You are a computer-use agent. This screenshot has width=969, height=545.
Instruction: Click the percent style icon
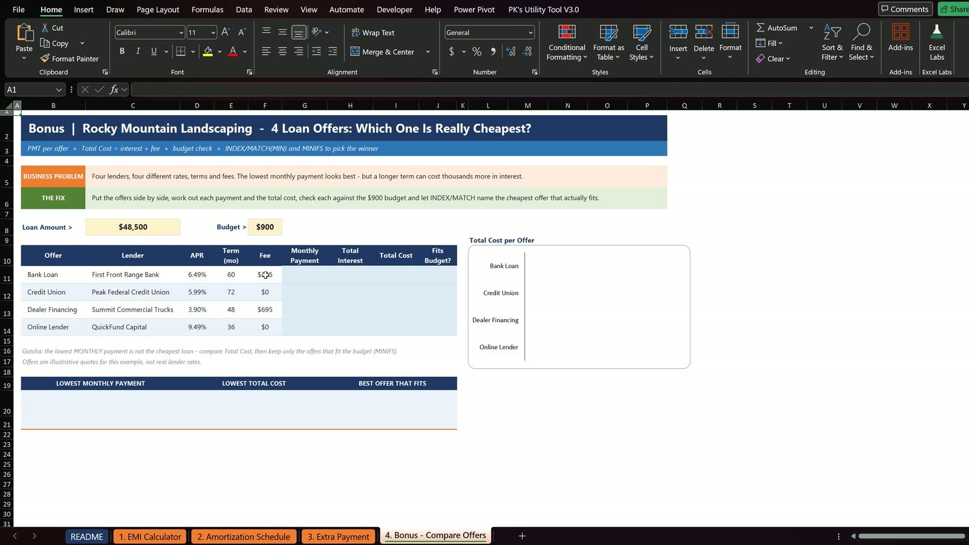pos(477,51)
